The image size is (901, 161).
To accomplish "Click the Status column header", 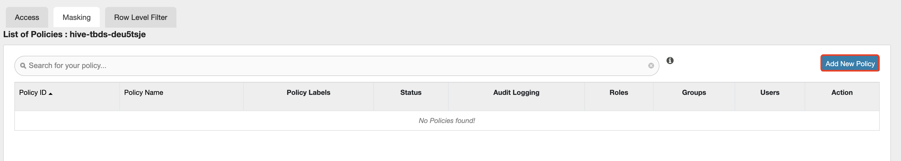I will [x=411, y=92].
